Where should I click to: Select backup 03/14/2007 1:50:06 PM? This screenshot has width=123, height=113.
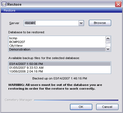pyautogui.click(x=60, y=64)
